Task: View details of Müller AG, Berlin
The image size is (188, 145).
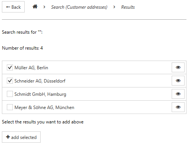Action: tap(178, 67)
